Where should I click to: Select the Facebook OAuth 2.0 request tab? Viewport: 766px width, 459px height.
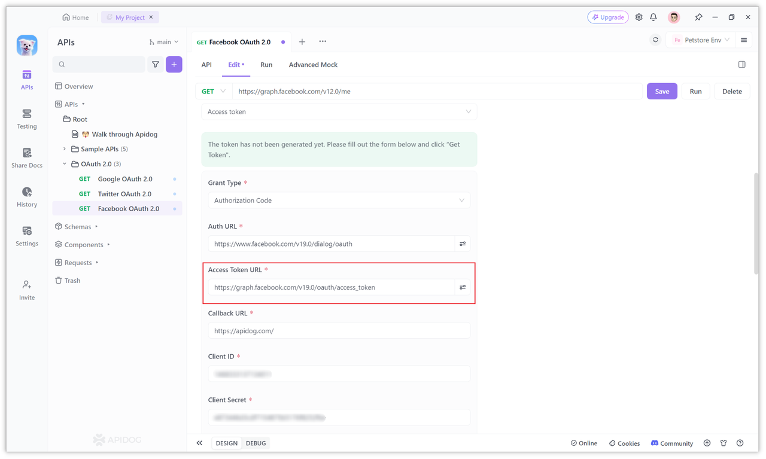pyautogui.click(x=241, y=42)
